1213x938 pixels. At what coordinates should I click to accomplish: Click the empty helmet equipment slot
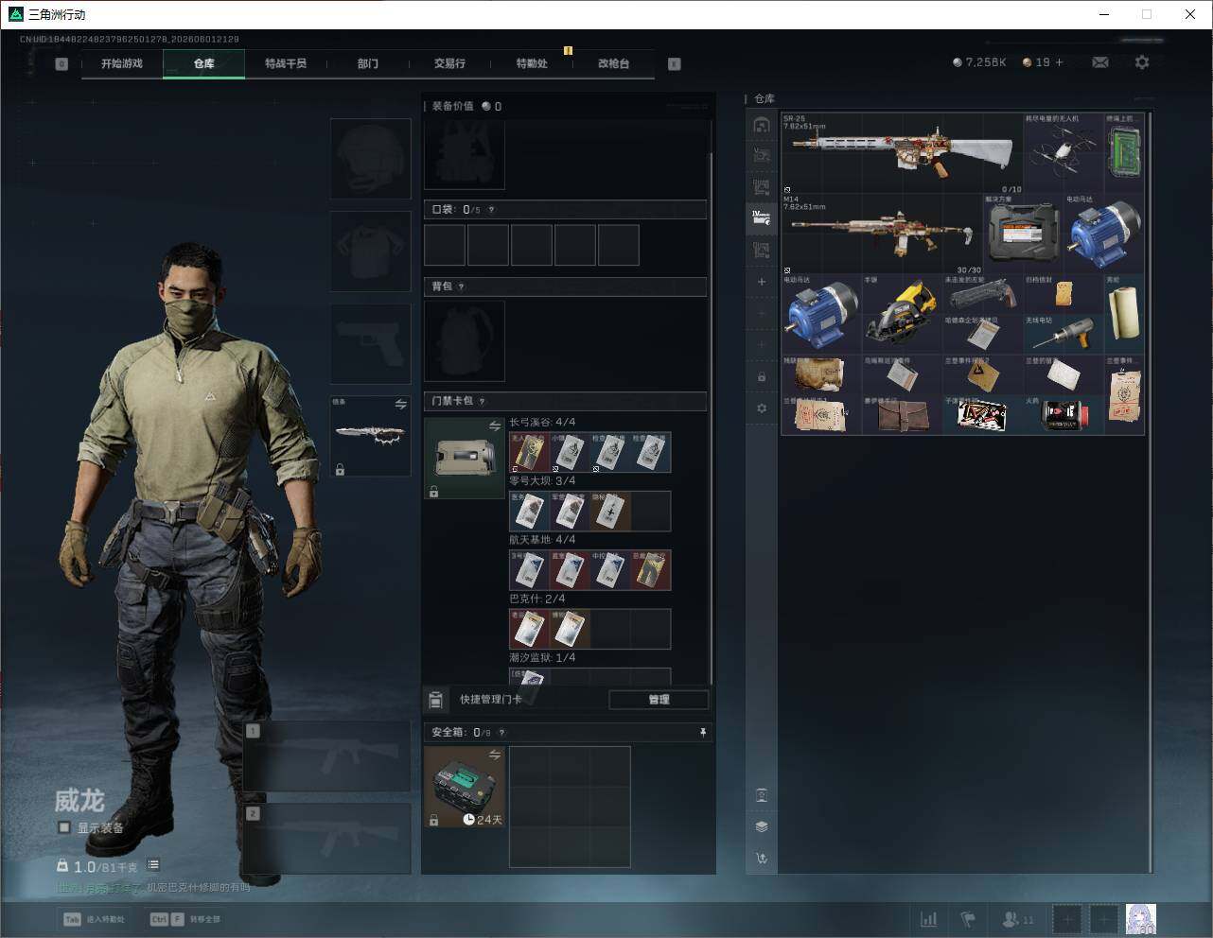[370, 158]
